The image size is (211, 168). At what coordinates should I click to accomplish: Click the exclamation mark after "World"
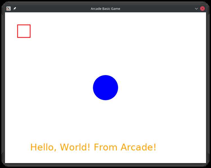coord(88,147)
